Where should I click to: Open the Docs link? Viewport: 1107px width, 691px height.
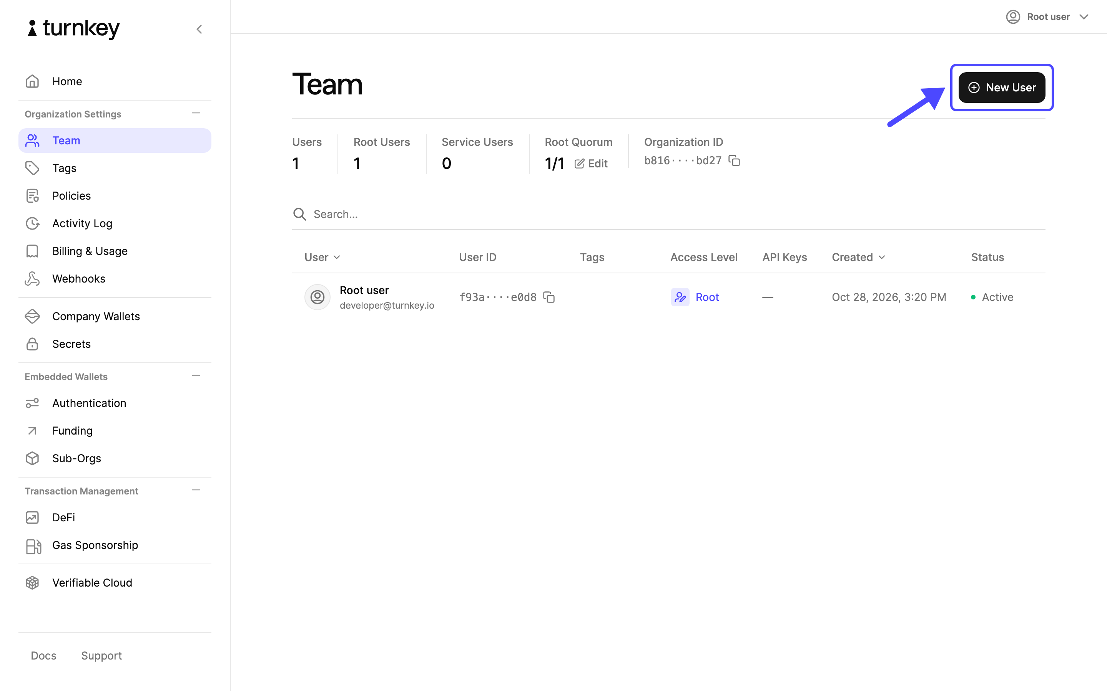click(43, 655)
